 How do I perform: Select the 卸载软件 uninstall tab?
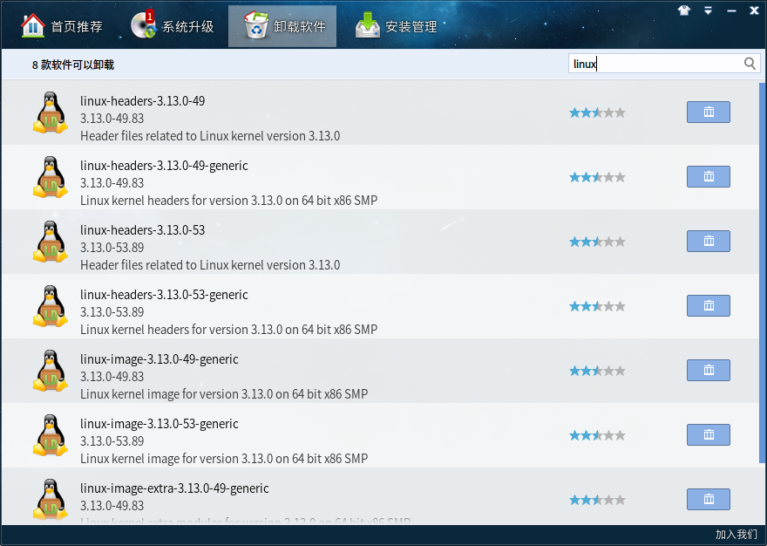pos(282,26)
